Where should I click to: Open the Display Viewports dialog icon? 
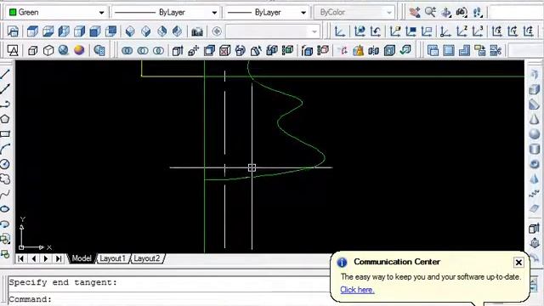click(x=433, y=51)
